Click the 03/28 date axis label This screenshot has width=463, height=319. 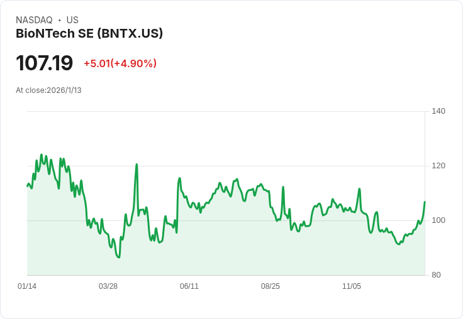click(x=108, y=286)
